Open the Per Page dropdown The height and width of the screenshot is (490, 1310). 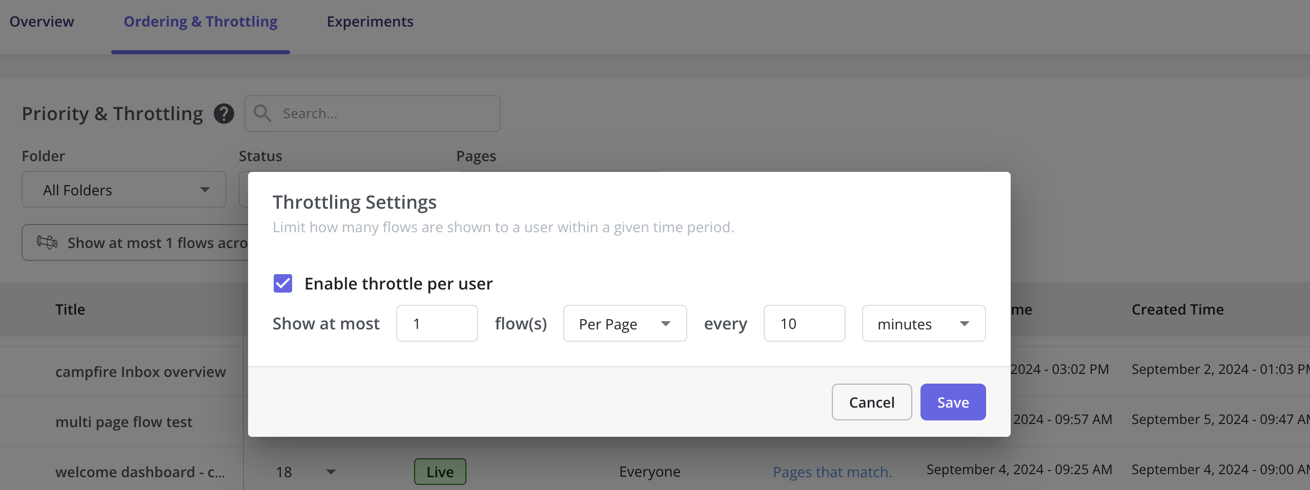pos(625,323)
